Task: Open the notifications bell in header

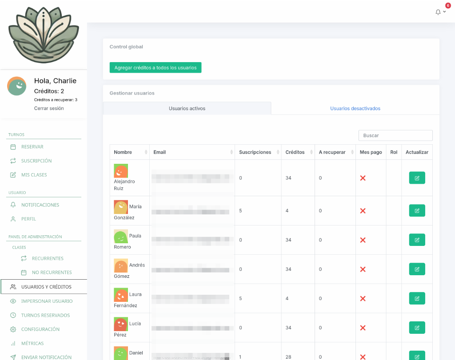Action: pos(439,12)
